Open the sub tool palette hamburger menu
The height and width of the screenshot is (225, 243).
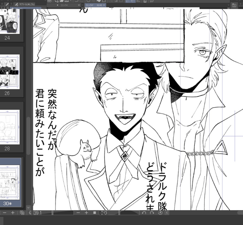click(11, 4)
